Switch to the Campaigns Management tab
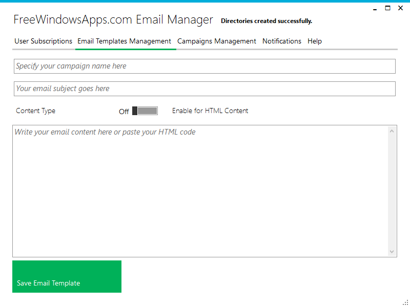This screenshot has height=307, width=410. click(217, 41)
